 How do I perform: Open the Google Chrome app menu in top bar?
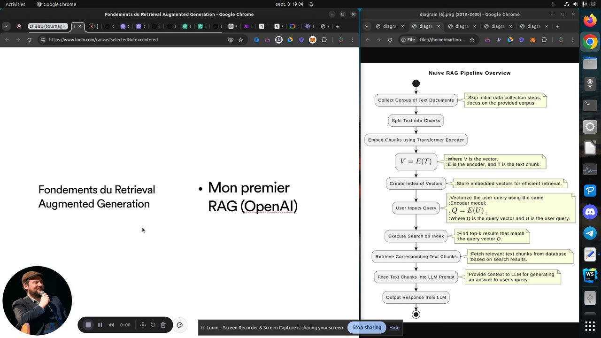tap(56, 4)
